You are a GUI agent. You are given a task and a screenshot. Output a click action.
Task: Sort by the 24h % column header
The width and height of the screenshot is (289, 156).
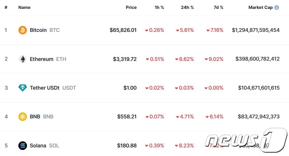(x=187, y=7)
